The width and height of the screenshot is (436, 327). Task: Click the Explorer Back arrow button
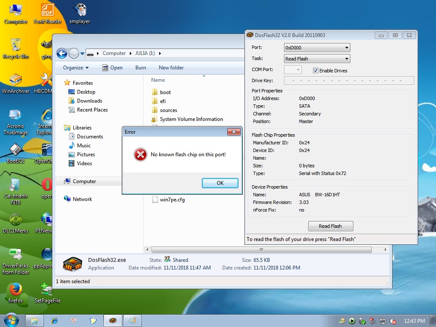(62, 53)
